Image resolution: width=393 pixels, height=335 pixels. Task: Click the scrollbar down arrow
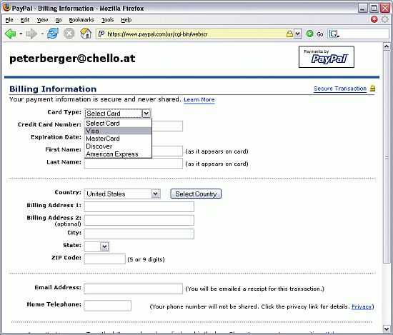[387, 329]
